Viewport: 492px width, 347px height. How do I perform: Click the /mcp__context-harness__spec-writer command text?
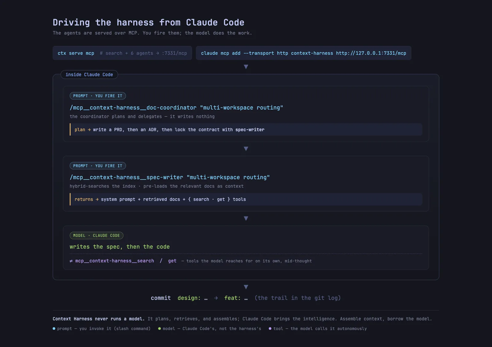[x=169, y=177]
